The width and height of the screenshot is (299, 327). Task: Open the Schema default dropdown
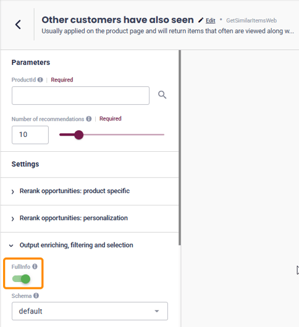[x=90, y=311]
